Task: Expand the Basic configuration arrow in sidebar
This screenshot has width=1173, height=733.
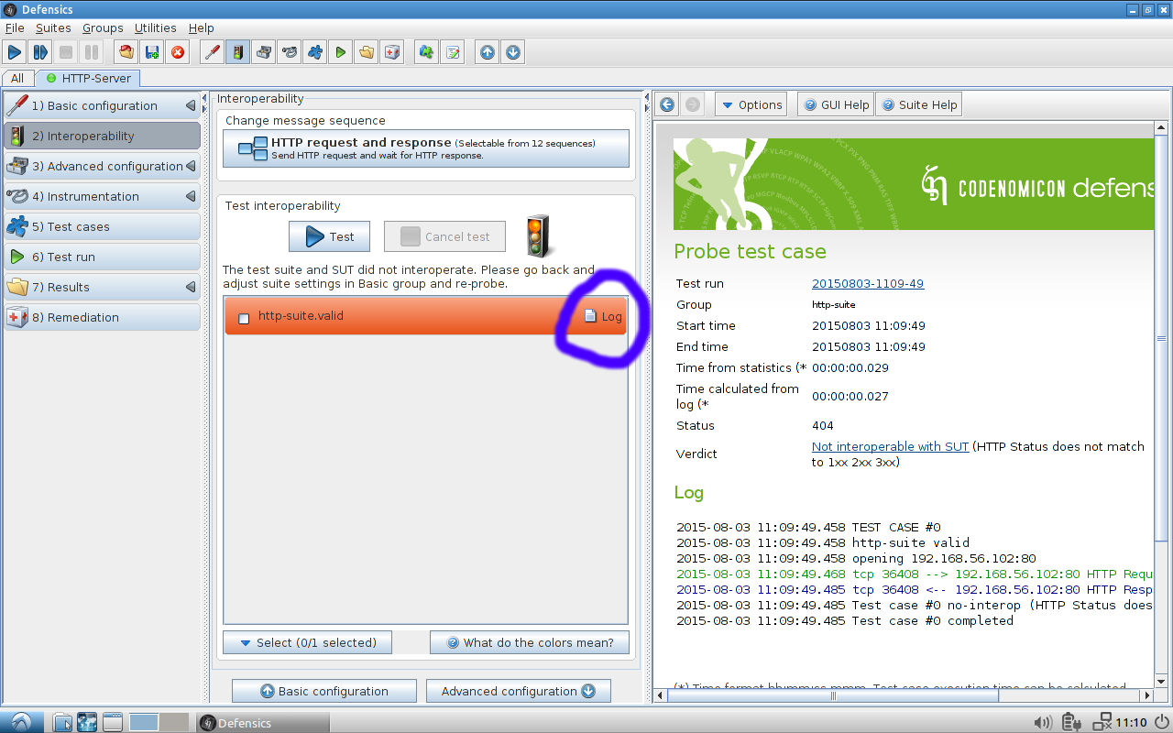Action: [x=191, y=105]
